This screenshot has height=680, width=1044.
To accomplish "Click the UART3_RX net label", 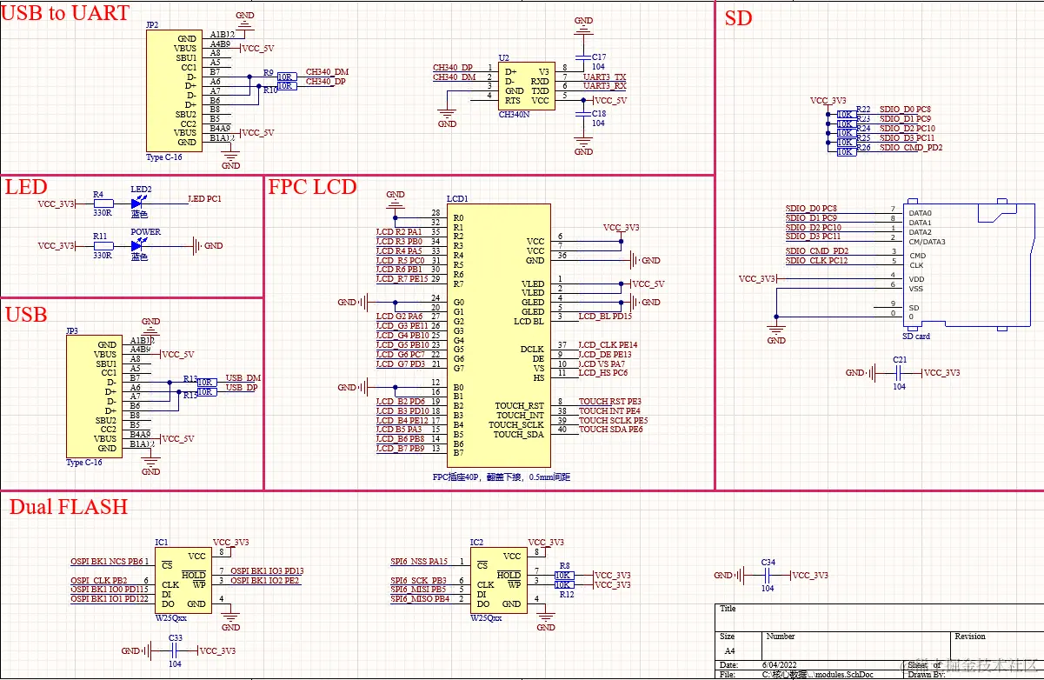I will pos(604,86).
